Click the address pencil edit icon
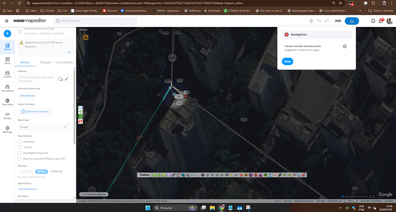The width and height of the screenshot is (396, 212). pos(67,79)
